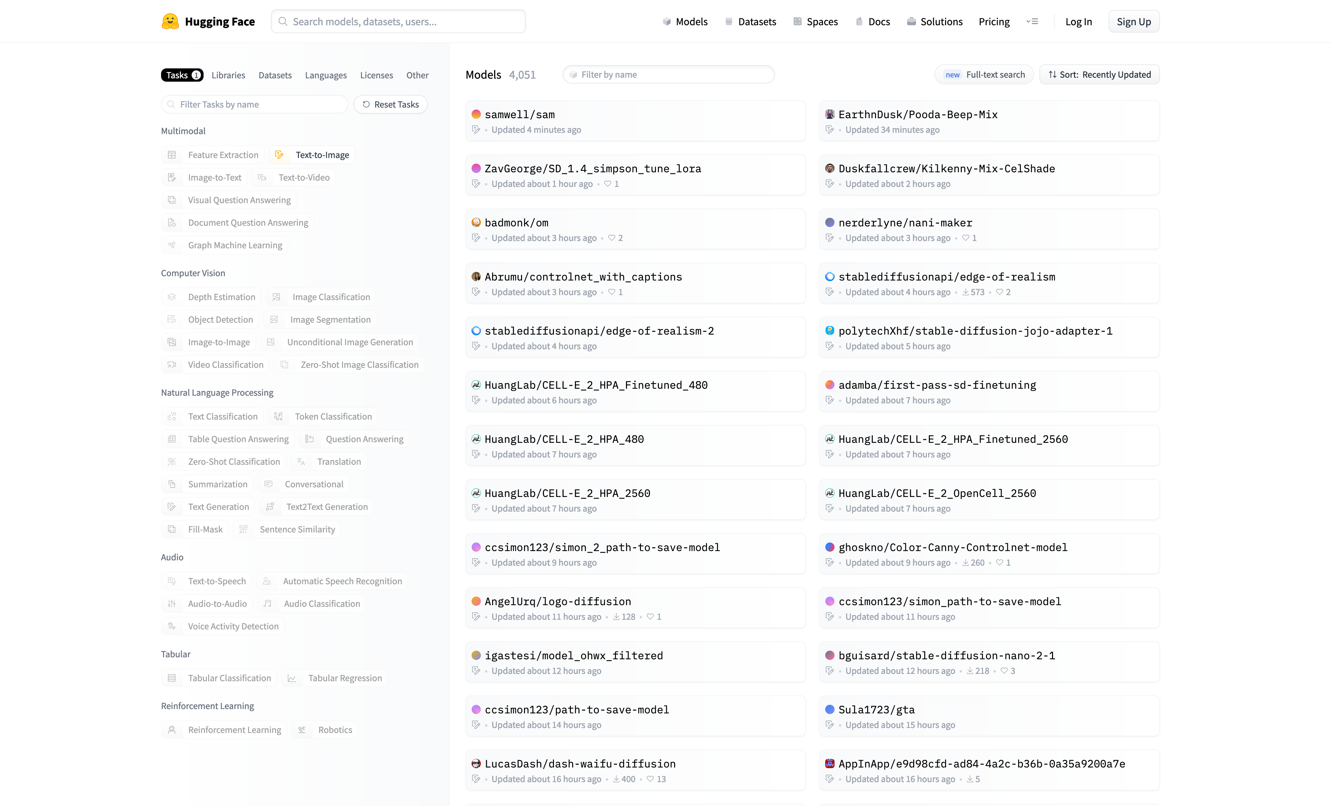Image resolution: width=1331 pixels, height=806 pixels.
Task: Select the Tasks tab
Action: click(x=182, y=75)
